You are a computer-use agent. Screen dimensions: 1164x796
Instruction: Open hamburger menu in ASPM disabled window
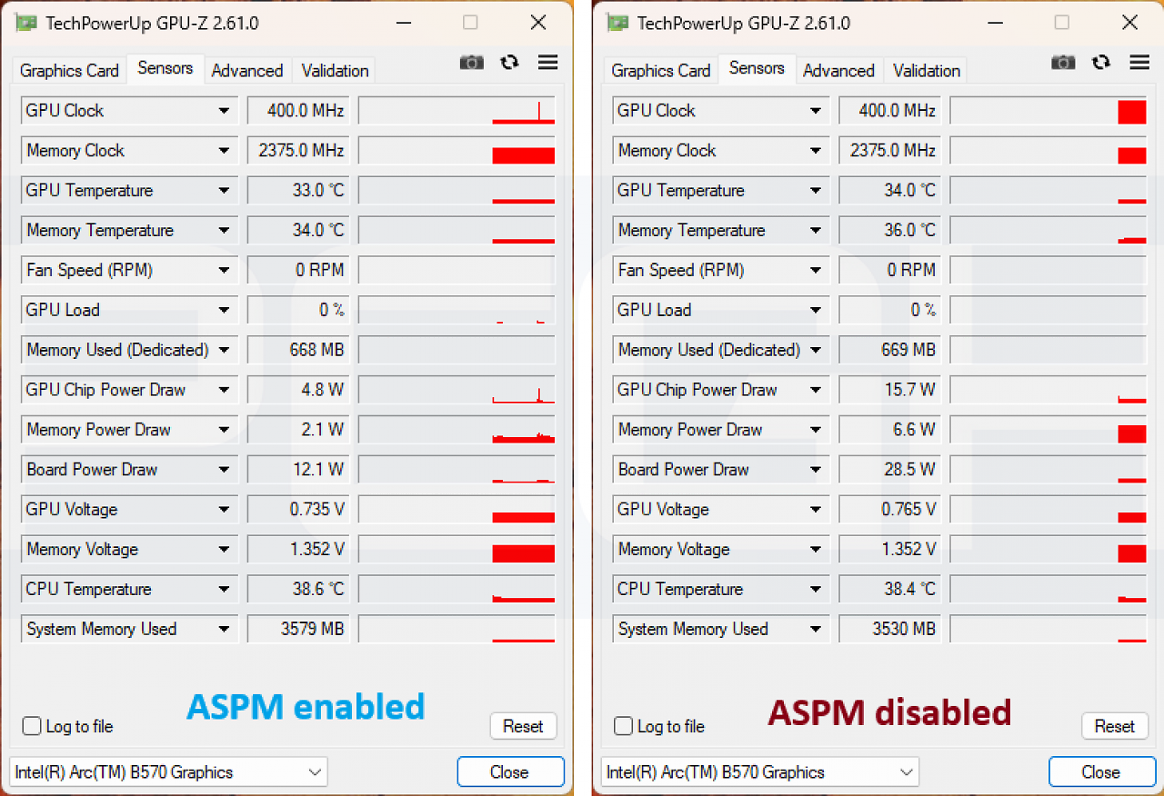(1139, 62)
